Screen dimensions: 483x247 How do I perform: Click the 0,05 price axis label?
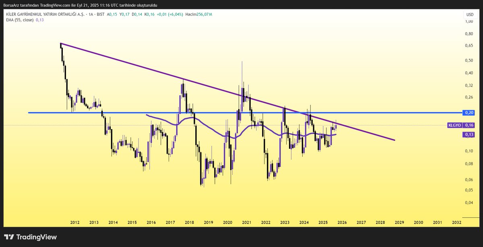point(469,190)
